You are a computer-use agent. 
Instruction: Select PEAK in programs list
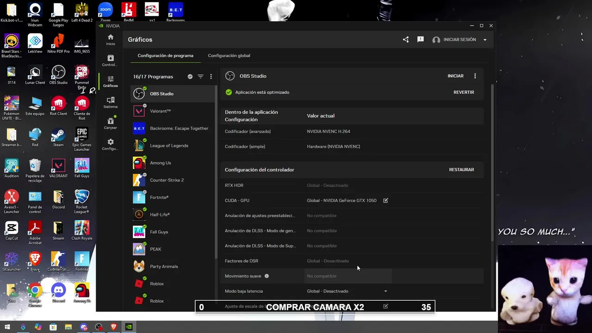(x=173, y=249)
